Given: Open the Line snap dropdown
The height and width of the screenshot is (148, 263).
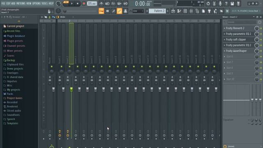Looking at the screenshot, I should pos(138,11).
